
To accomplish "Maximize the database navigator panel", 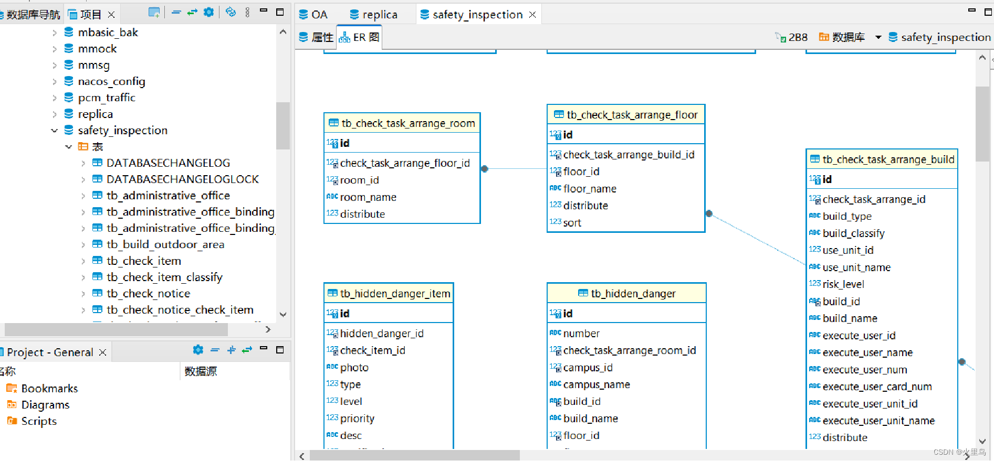I will click(x=280, y=12).
